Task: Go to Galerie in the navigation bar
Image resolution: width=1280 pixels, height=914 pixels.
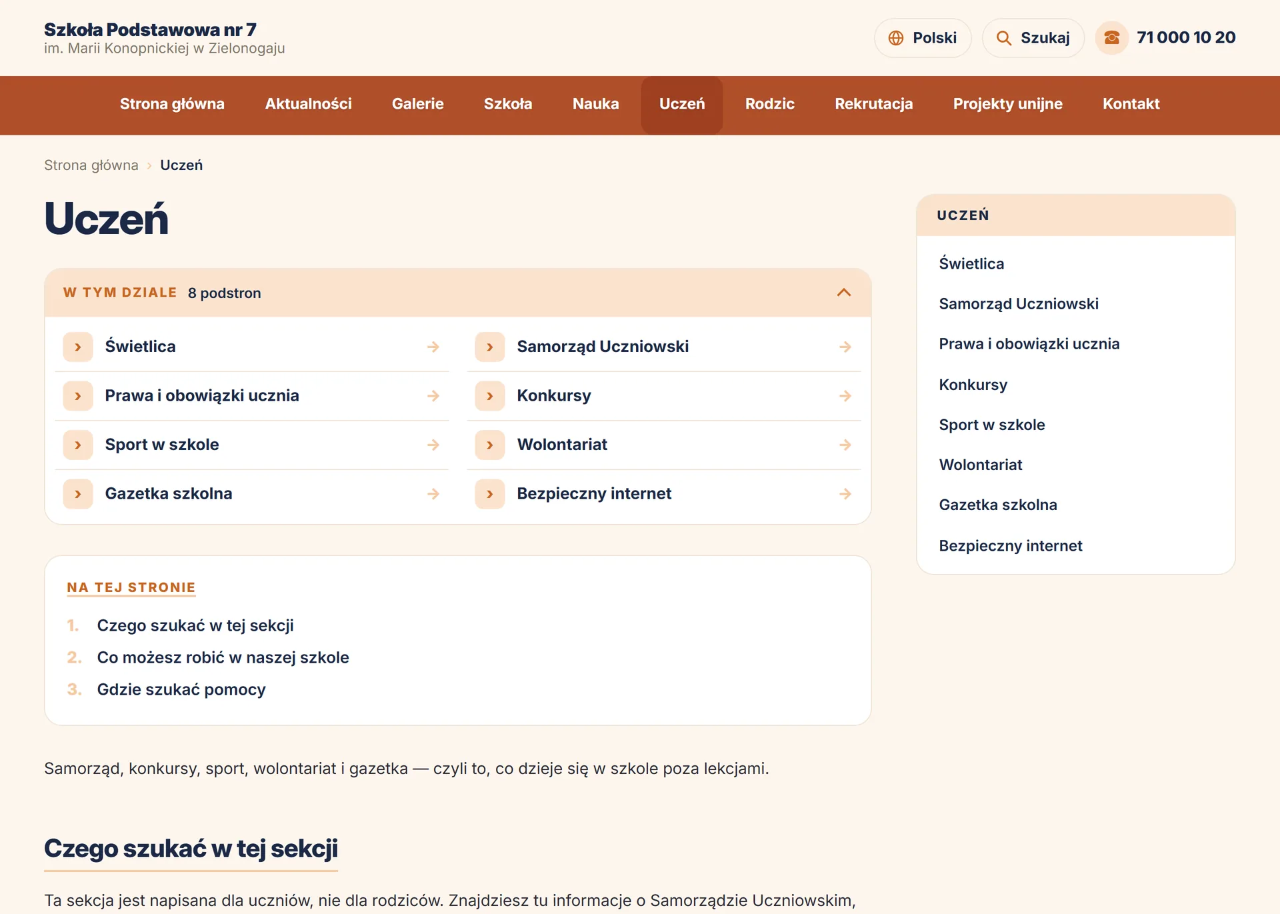Action: point(418,104)
